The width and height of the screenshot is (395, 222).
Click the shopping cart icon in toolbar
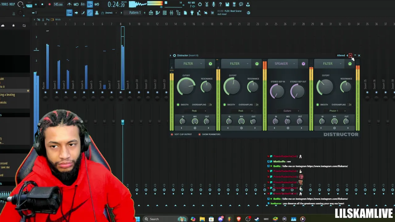[212, 13]
